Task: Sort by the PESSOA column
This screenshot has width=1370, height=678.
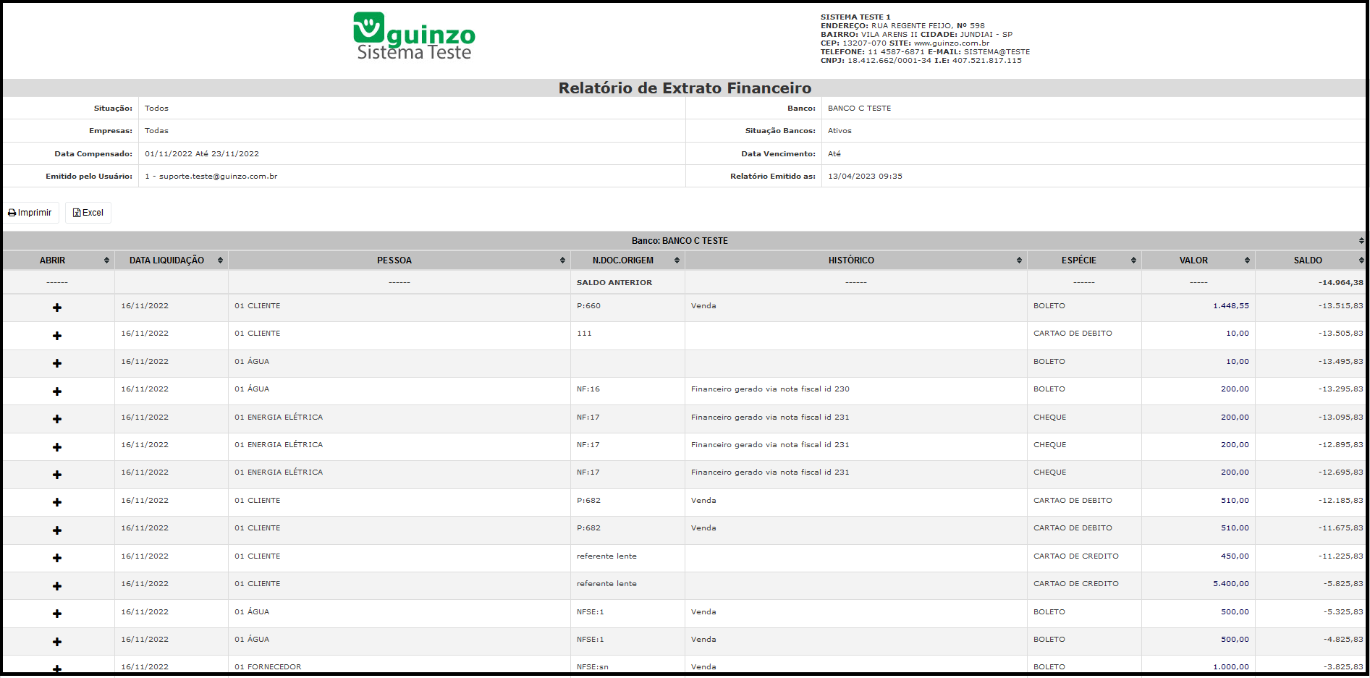Action: [x=399, y=260]
